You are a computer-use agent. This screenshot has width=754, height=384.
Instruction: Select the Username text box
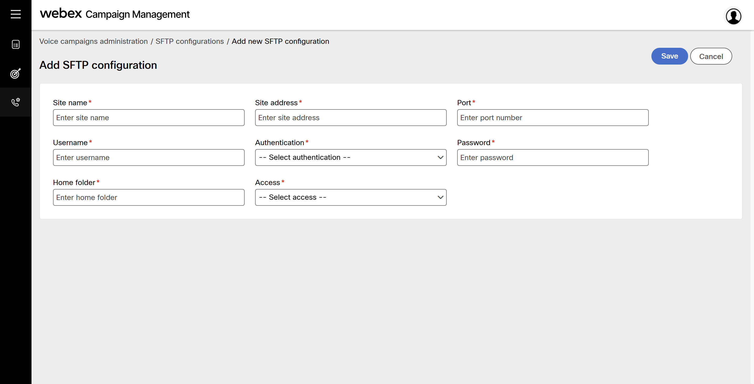[148, 157]
